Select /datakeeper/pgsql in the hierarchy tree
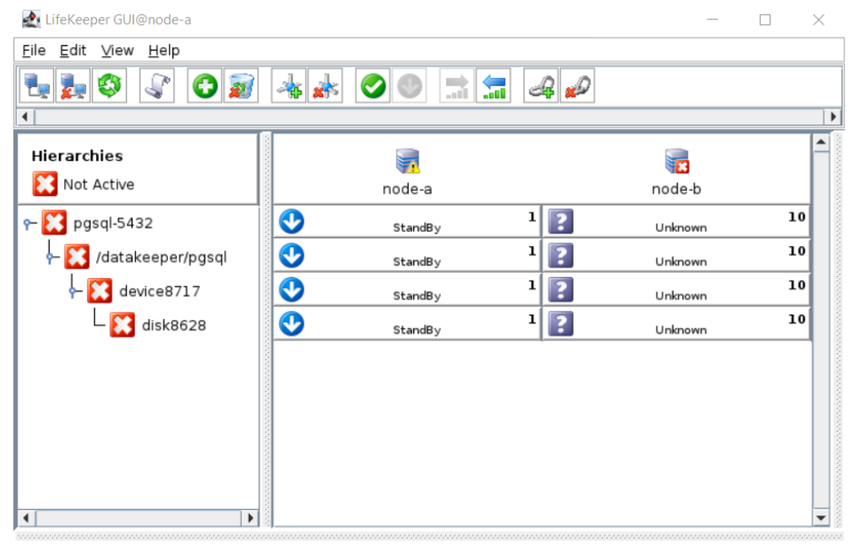 coord(161,258)
